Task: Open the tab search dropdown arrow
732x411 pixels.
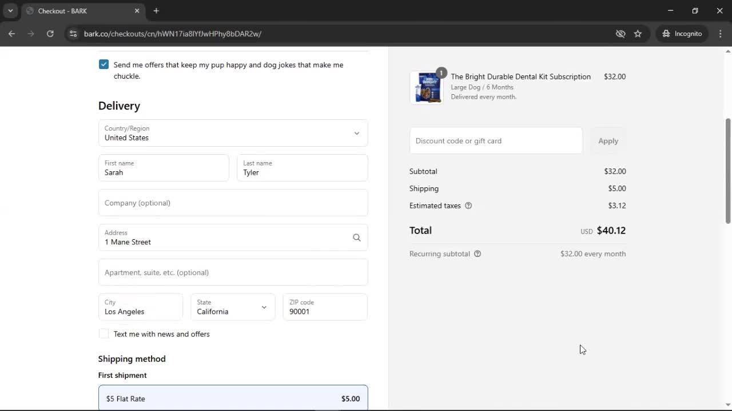Action: (10, 11)
